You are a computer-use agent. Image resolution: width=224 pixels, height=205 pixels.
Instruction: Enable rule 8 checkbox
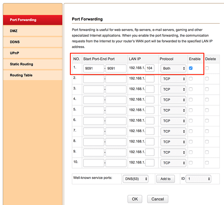[191, 142]
